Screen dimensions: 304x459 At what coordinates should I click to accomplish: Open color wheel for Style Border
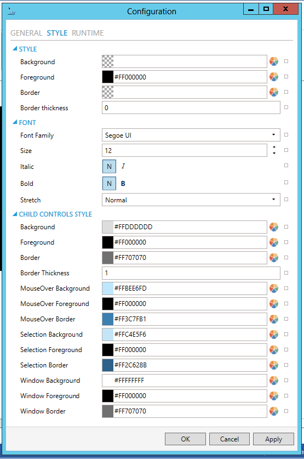coord(274,92)
